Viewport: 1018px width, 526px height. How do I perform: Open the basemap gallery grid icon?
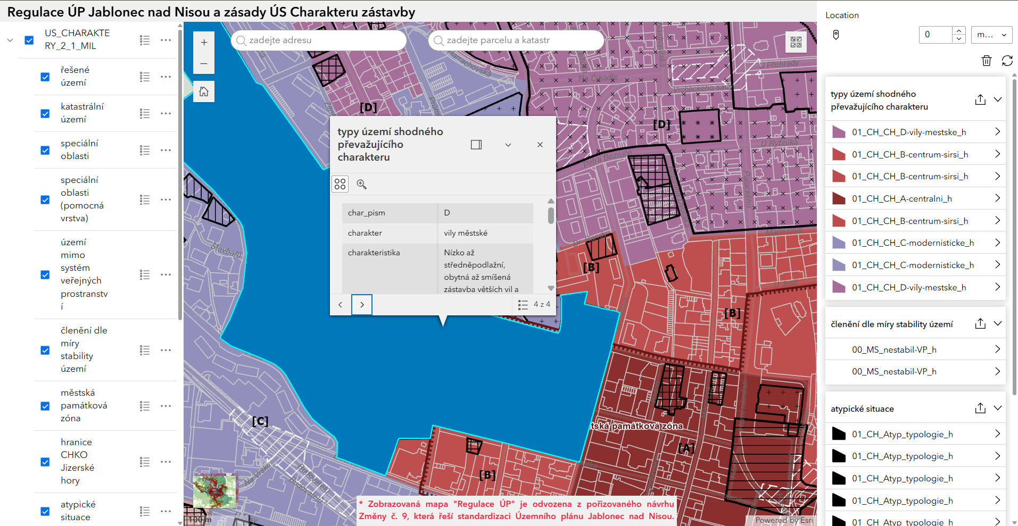tap(796, 42)
